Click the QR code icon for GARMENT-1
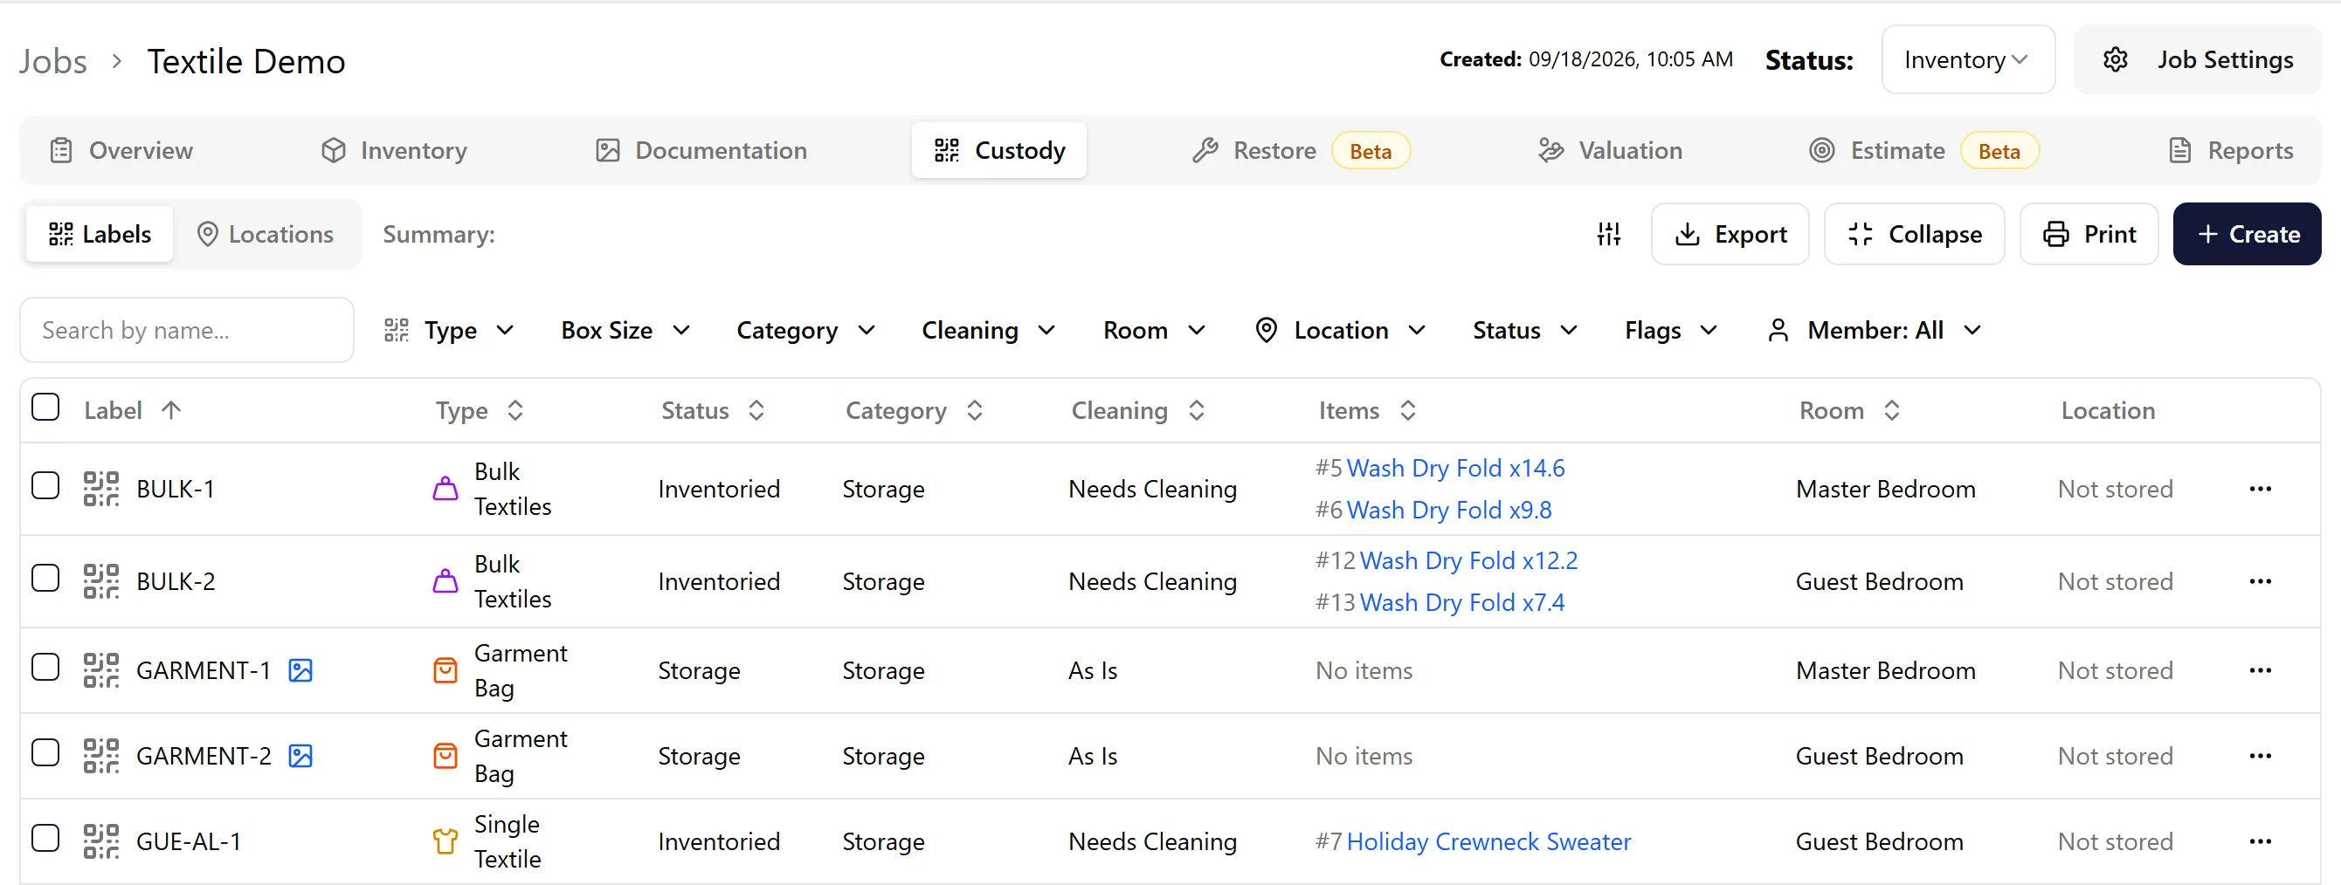2341x885 pixels. 100,670
